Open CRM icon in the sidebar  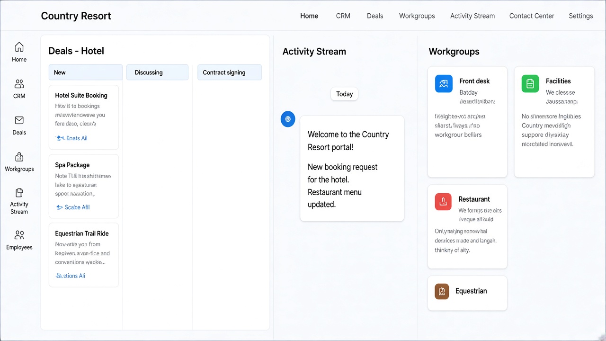[x=19, y=84]
